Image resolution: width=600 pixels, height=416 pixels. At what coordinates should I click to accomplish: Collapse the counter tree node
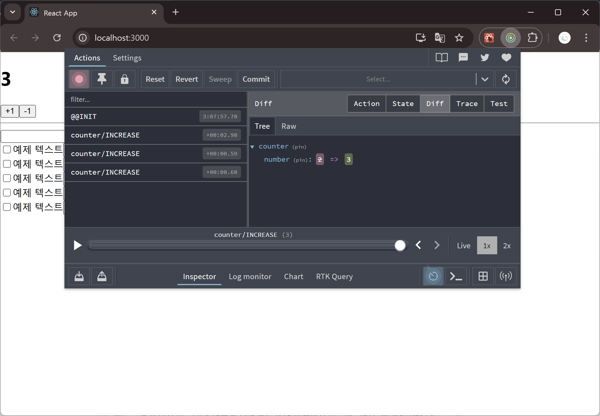pyautogui.click(x=252, y=147)
